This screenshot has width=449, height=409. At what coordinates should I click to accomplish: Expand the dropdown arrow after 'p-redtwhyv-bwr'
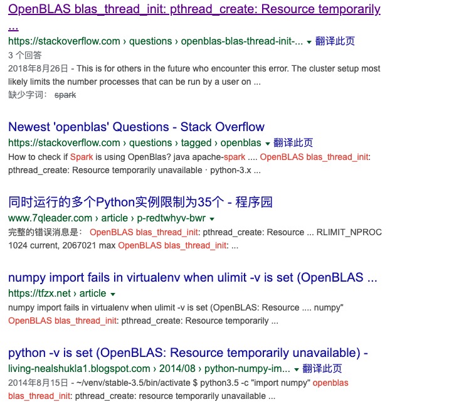pos(212,219)
